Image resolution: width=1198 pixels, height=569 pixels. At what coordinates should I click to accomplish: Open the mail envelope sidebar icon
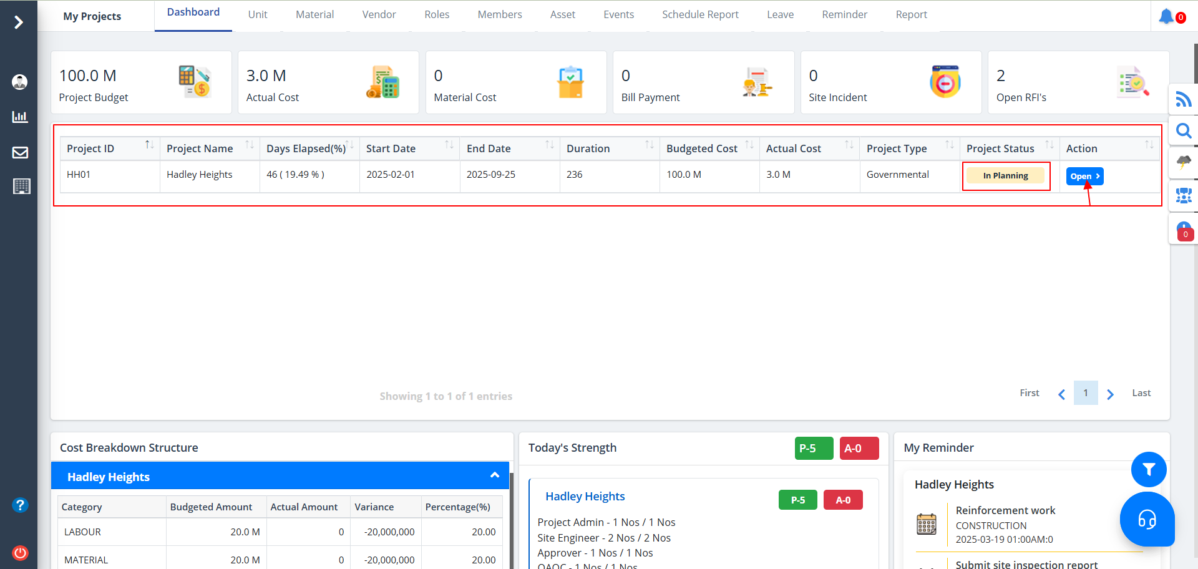[20, 153]
